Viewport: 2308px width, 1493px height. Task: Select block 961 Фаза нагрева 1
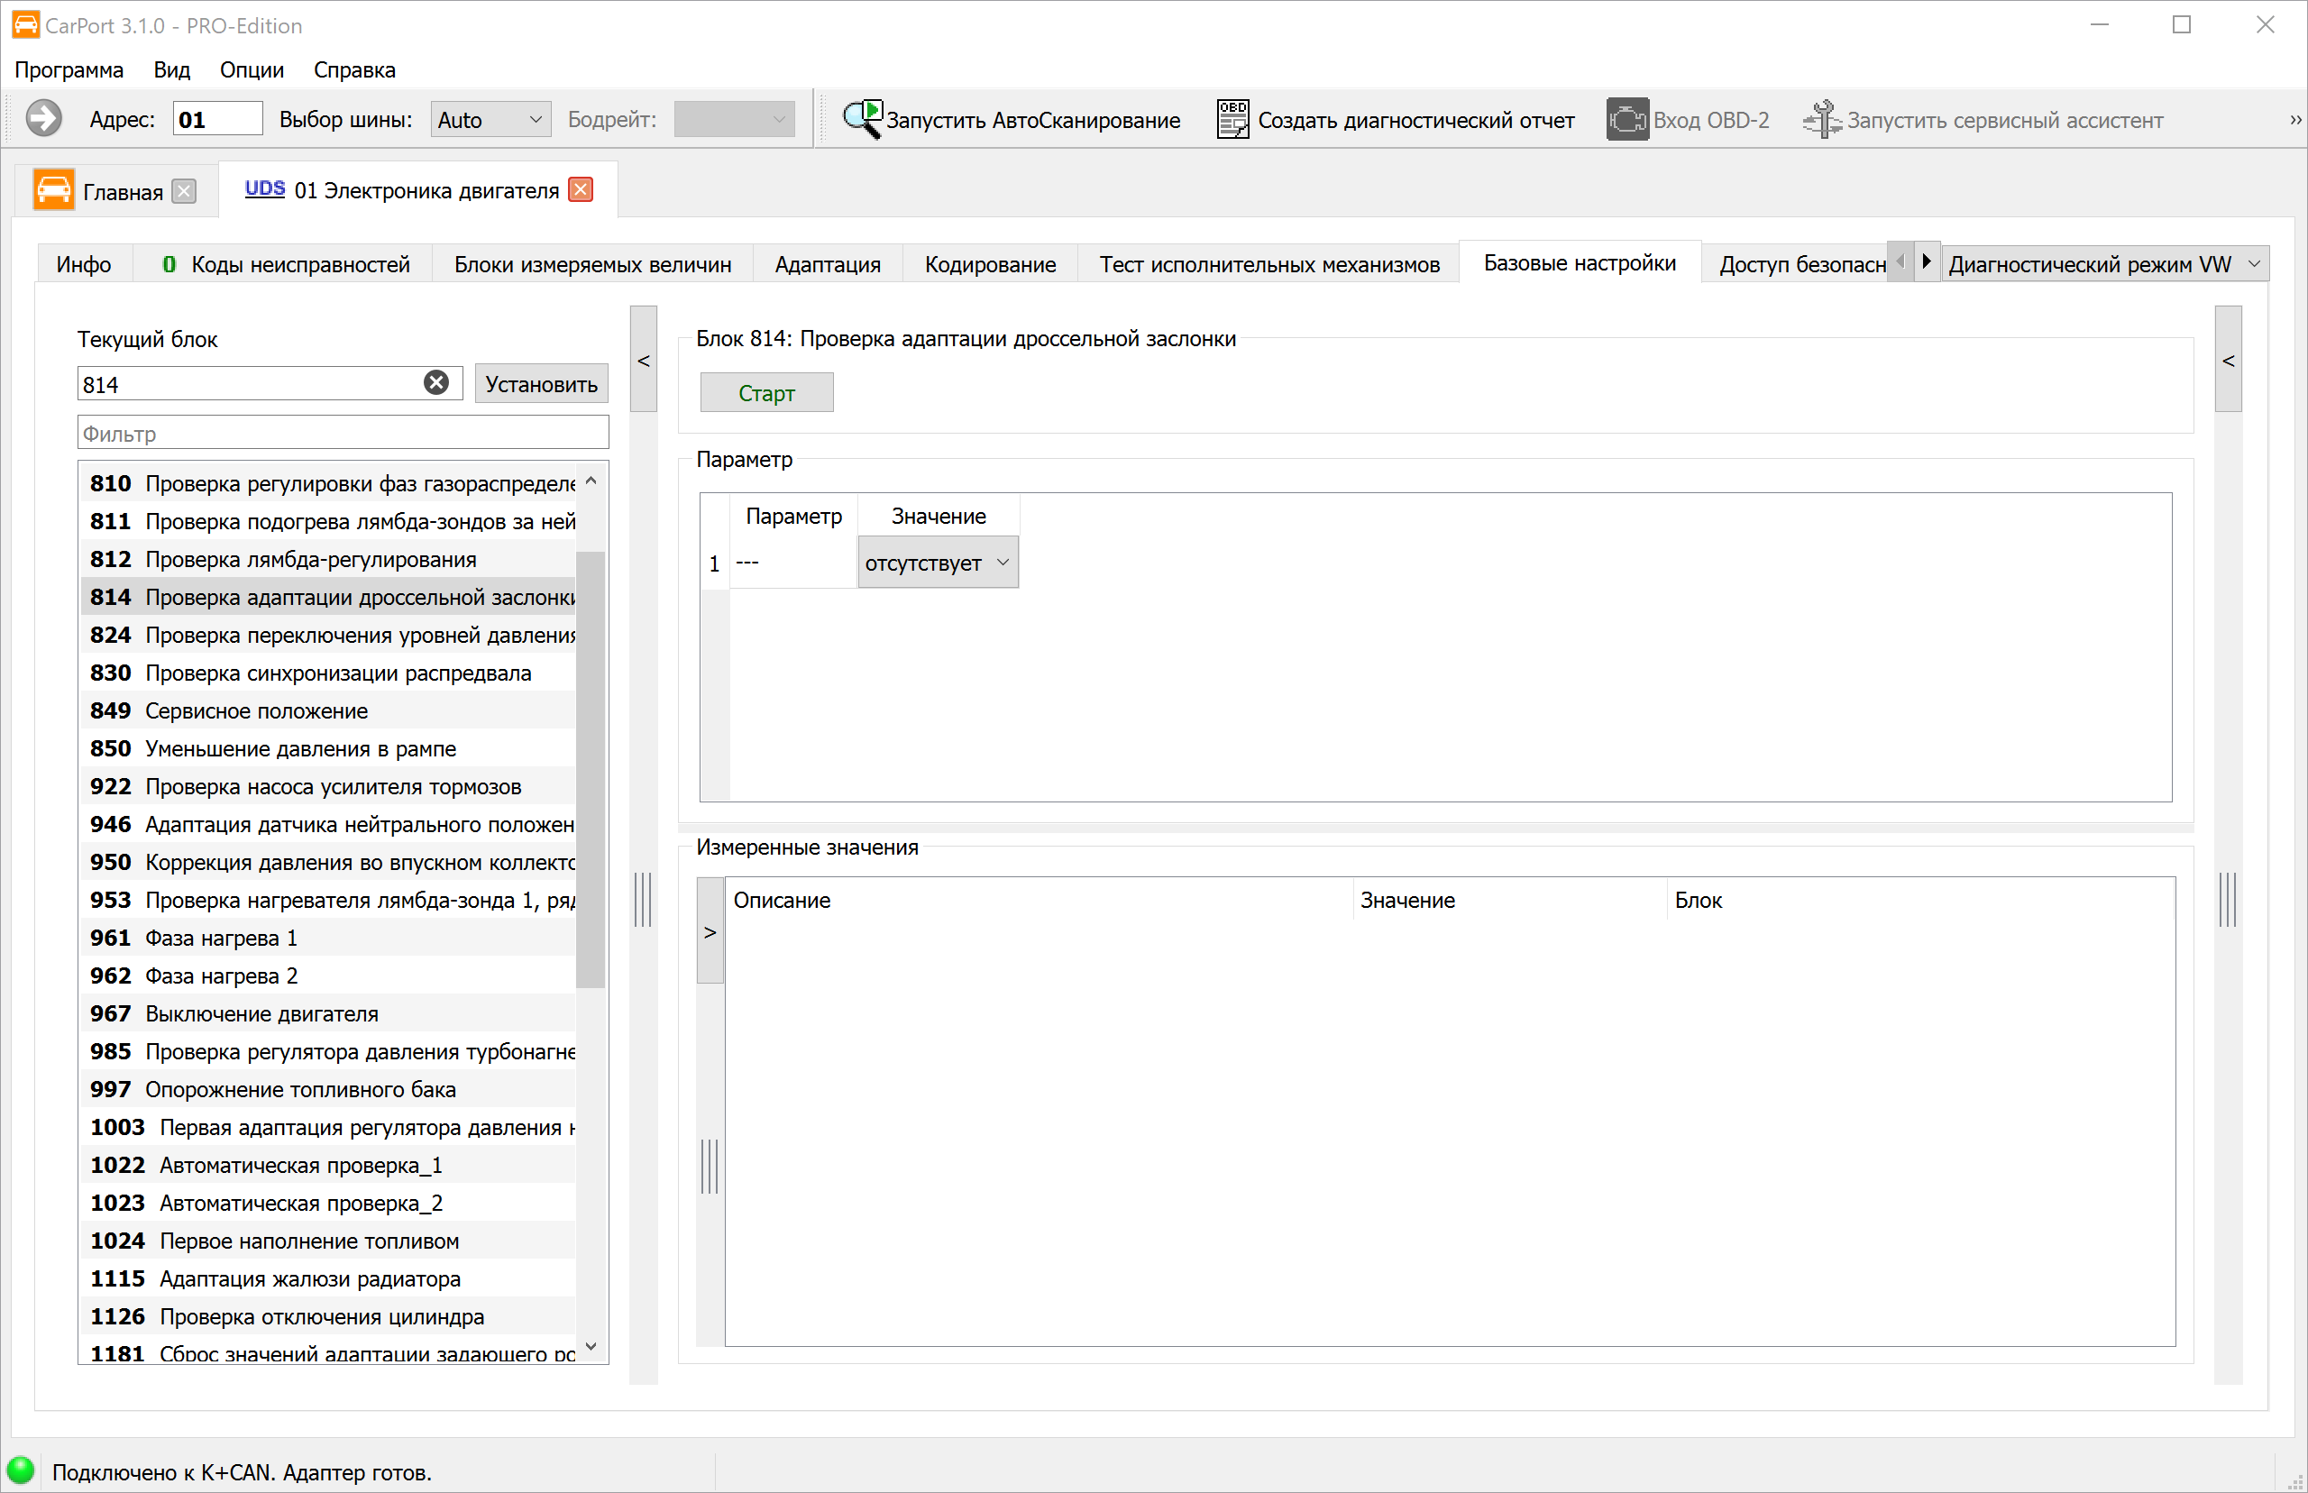[327, 938]
